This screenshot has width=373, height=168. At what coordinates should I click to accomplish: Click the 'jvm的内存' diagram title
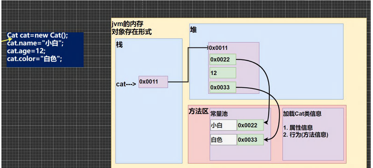(127, 25)
